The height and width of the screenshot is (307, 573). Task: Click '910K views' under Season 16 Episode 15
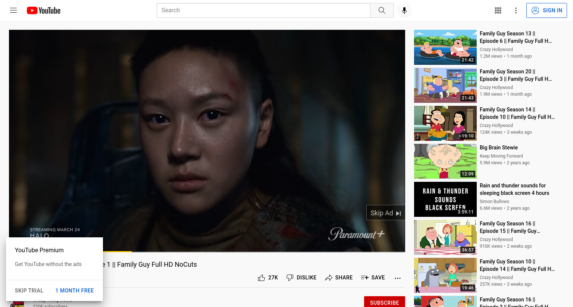click(491, 246)
